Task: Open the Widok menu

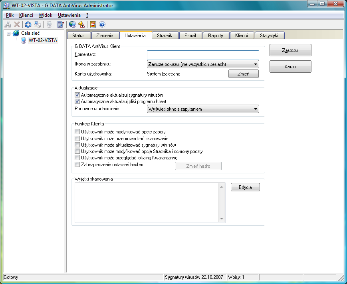Action: point(46,15)
